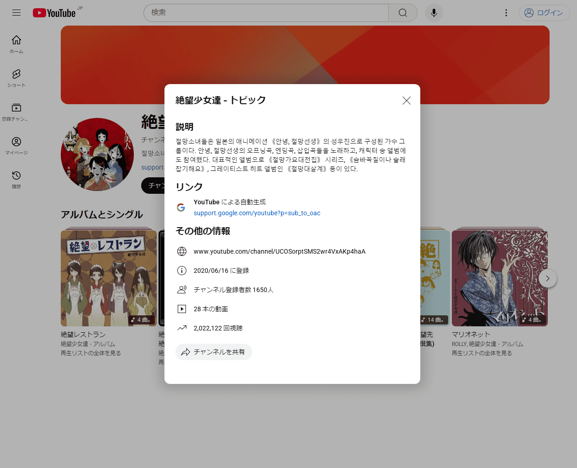Open the 絶望レストラン album thumbnail
The image size is (577, 468).
108,278
